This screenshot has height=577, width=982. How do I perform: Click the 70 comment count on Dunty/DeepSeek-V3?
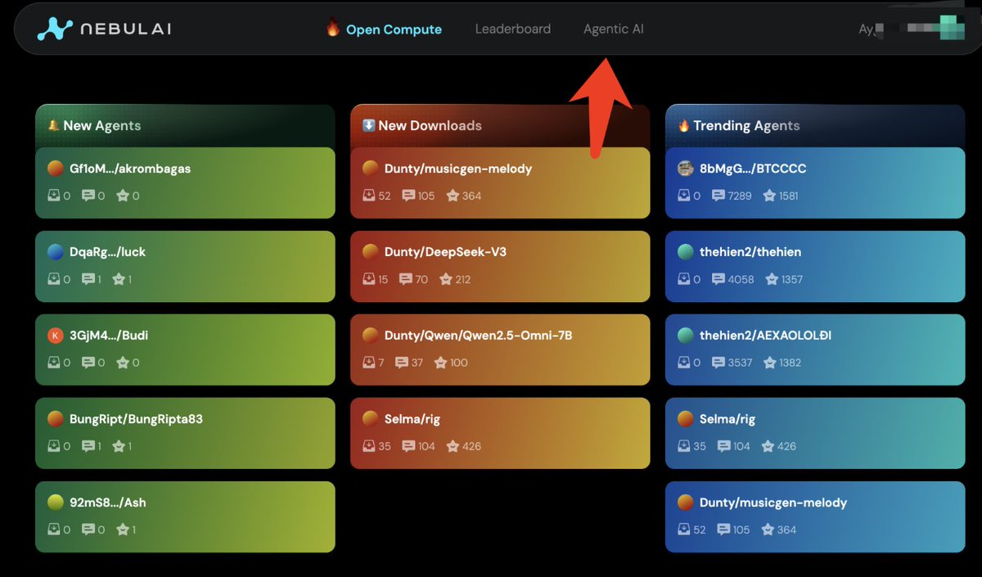click(x=421, y=279)
